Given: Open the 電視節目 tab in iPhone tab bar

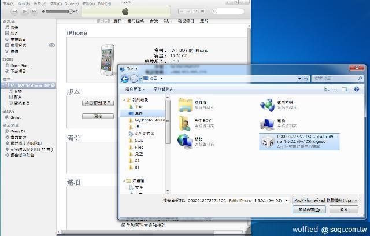Looking at the screenshot, I should tap(186, 21).
